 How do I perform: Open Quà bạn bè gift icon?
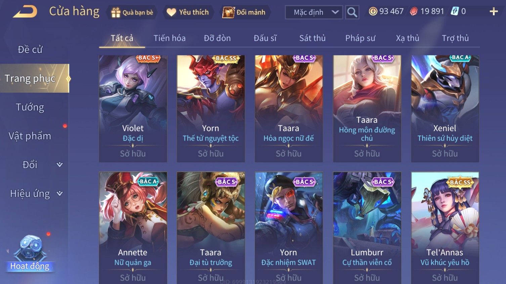tap(116, 12)
